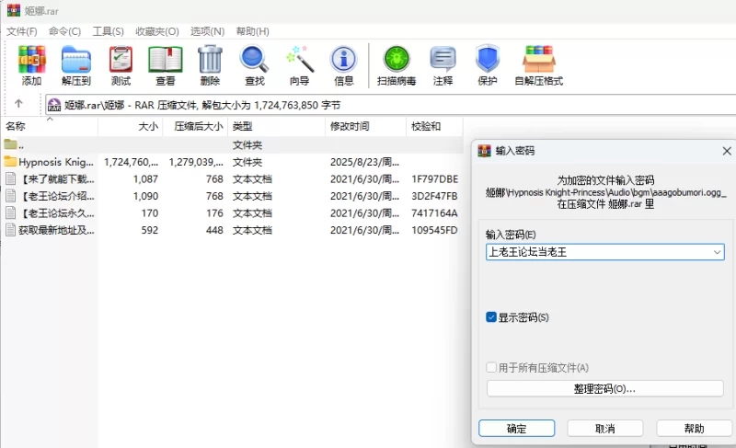Click the packed size 1,279,039,...
This screenshot has height=448, width=736.
196,162
